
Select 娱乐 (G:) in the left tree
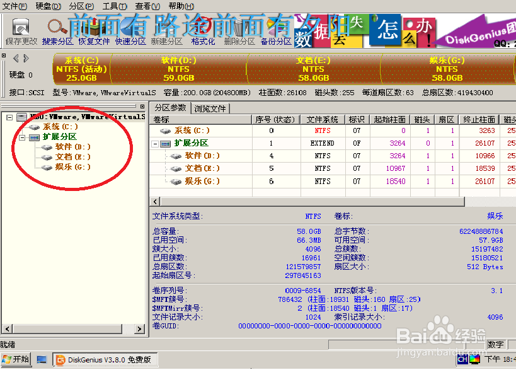coord(72,167)
